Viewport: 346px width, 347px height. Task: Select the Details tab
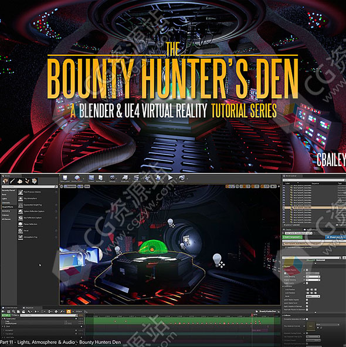coord(288,230)
